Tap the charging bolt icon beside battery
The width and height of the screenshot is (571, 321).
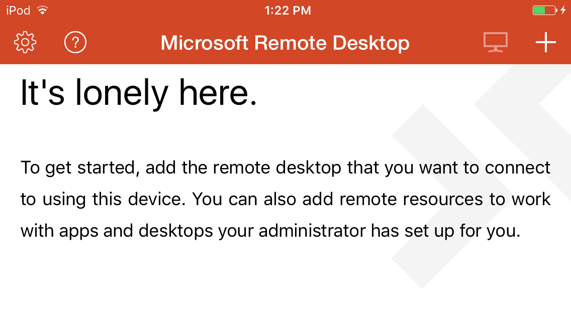pos(563,10)
